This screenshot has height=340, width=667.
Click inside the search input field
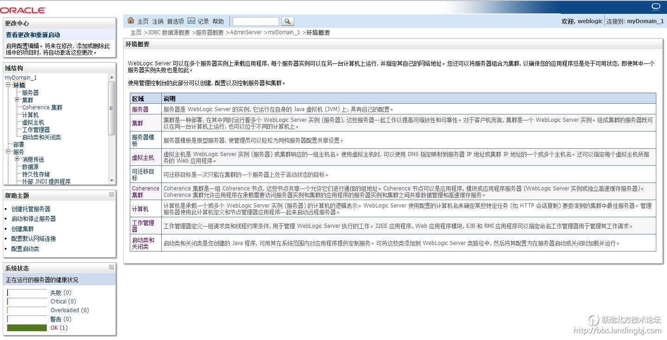pos(255,21)
